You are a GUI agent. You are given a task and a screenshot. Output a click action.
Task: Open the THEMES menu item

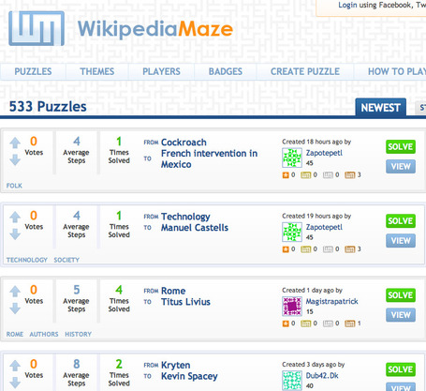[x=97, y=71]
